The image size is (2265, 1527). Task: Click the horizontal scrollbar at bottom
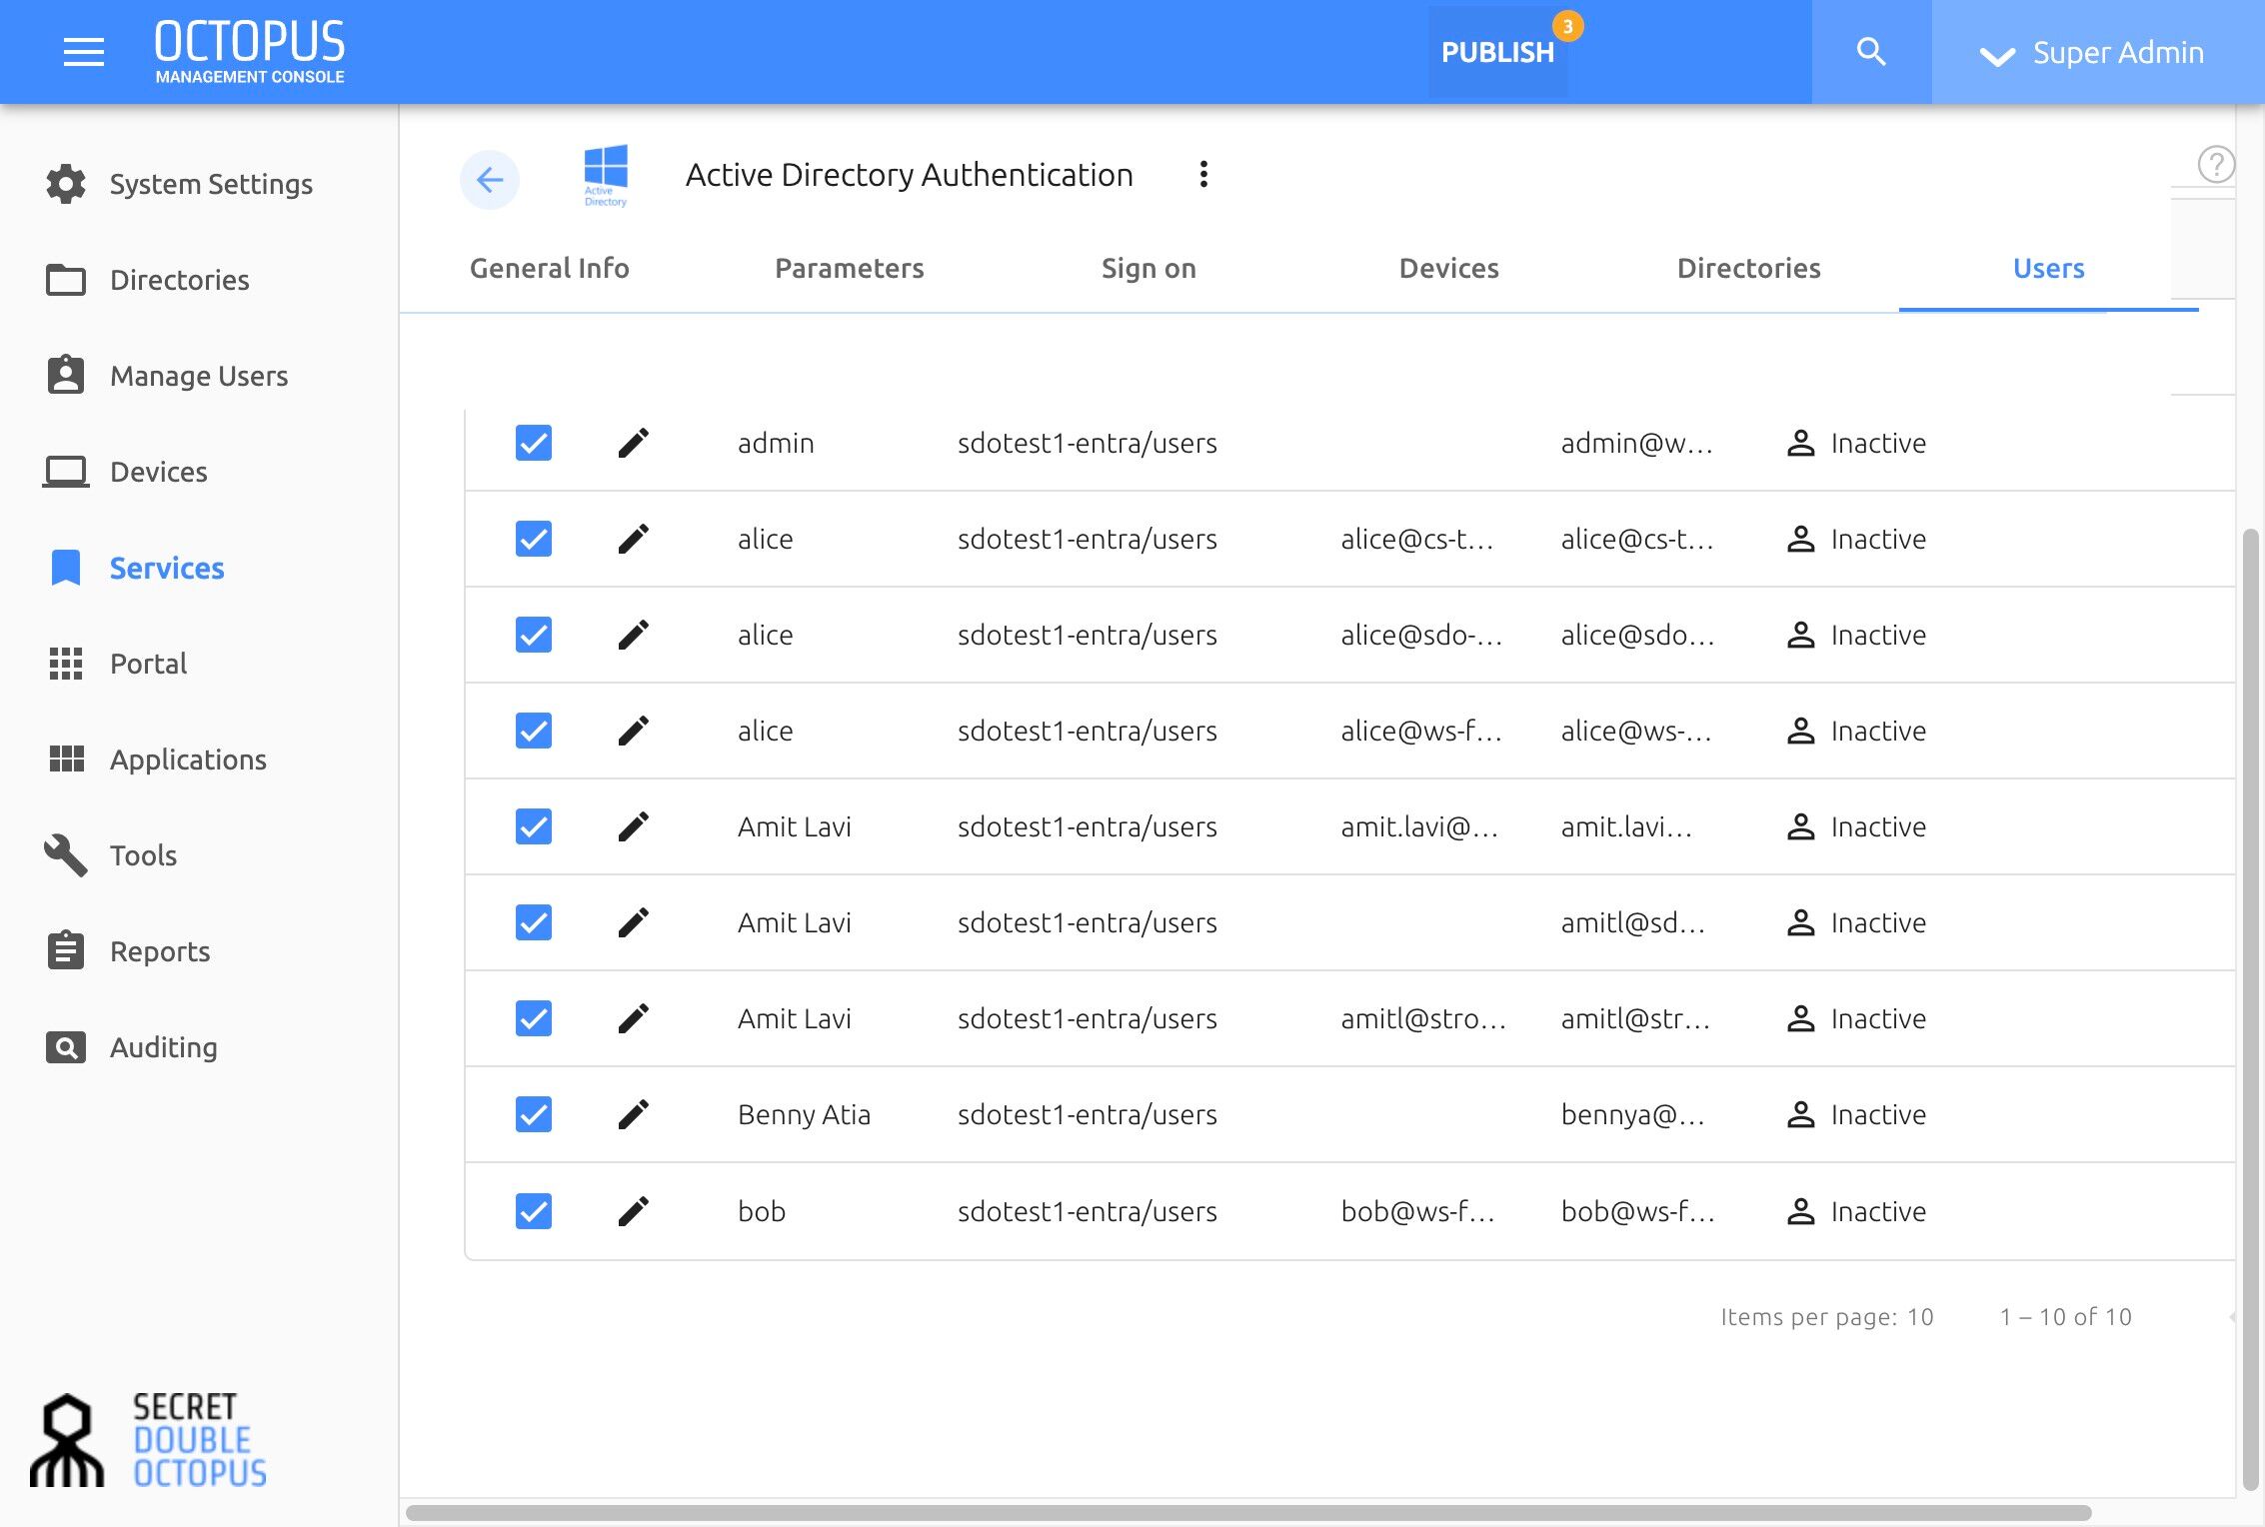pos(1248,1513)
